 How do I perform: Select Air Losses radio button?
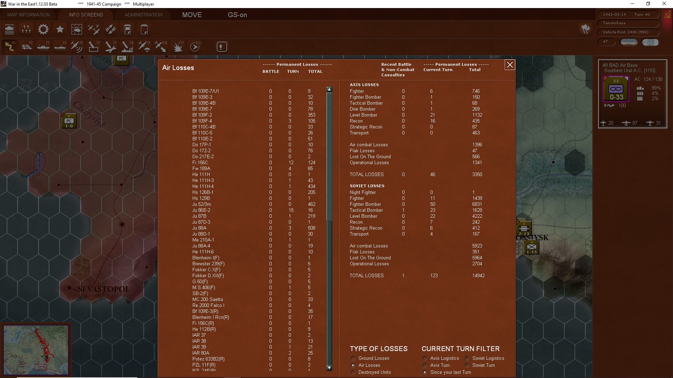click(x=353, y=365)
